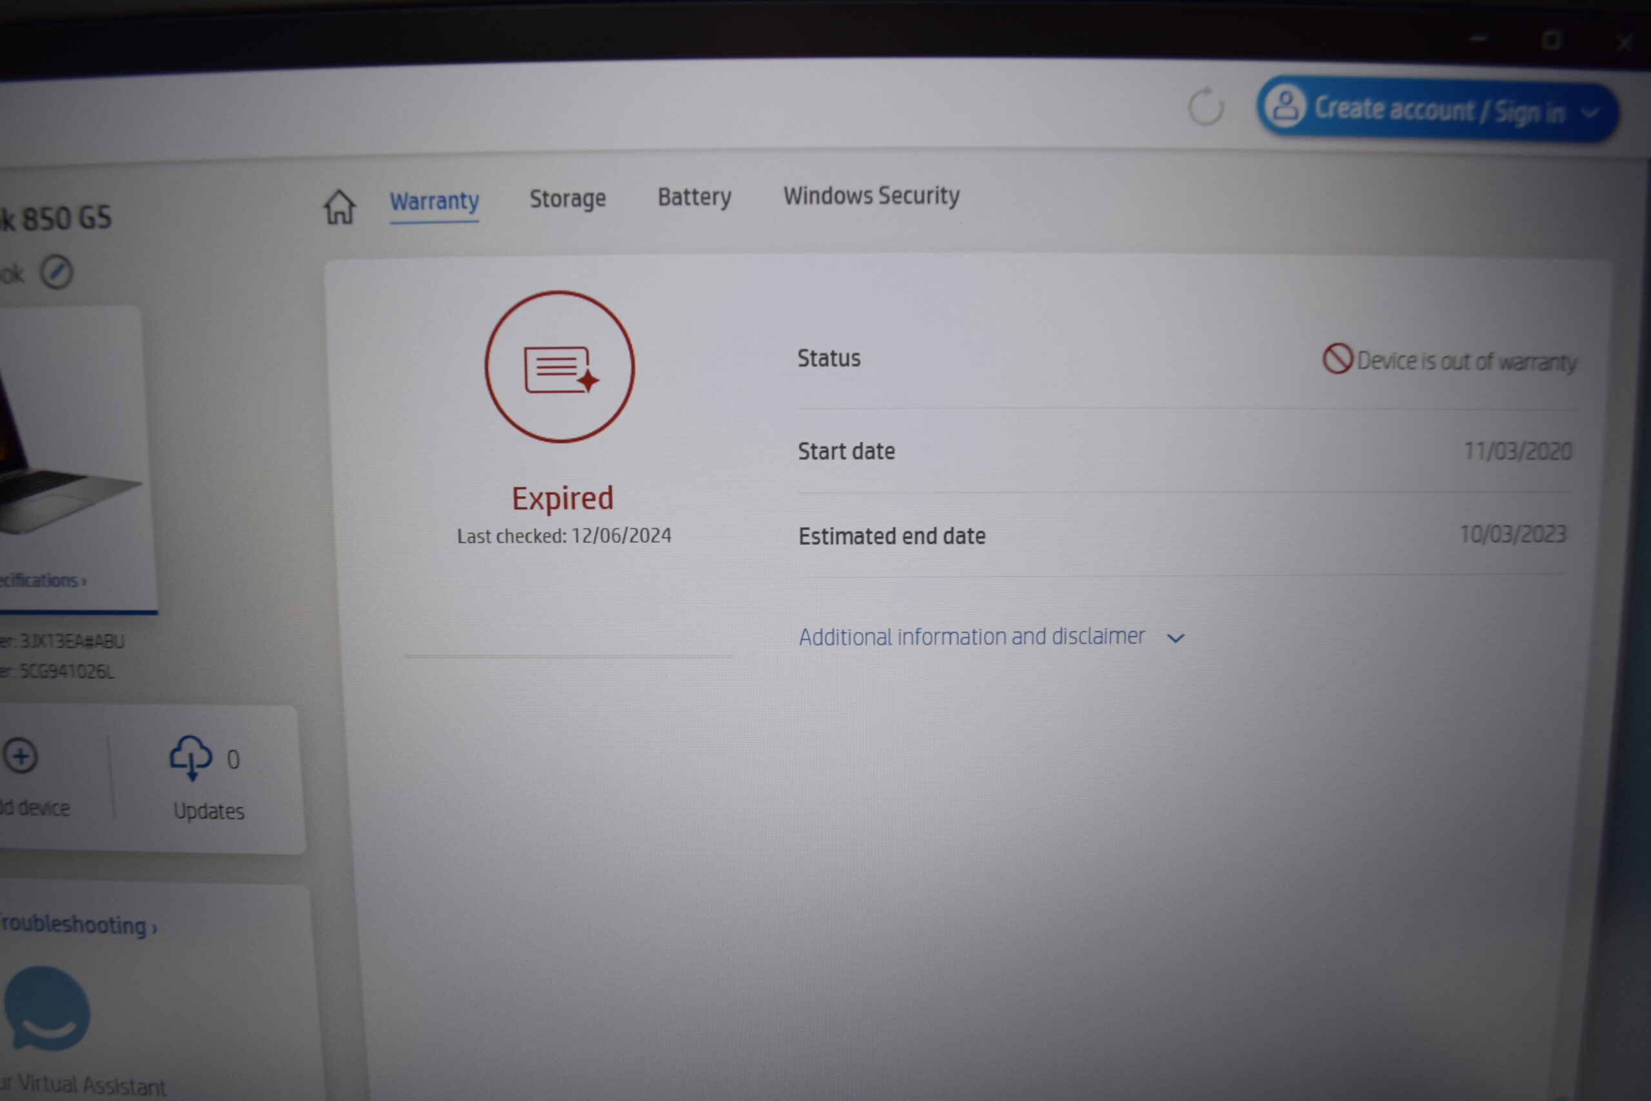Click the Updates label

click(209, 811)
